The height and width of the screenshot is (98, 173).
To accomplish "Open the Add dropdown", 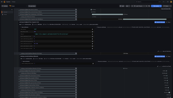I will point(128,6).
